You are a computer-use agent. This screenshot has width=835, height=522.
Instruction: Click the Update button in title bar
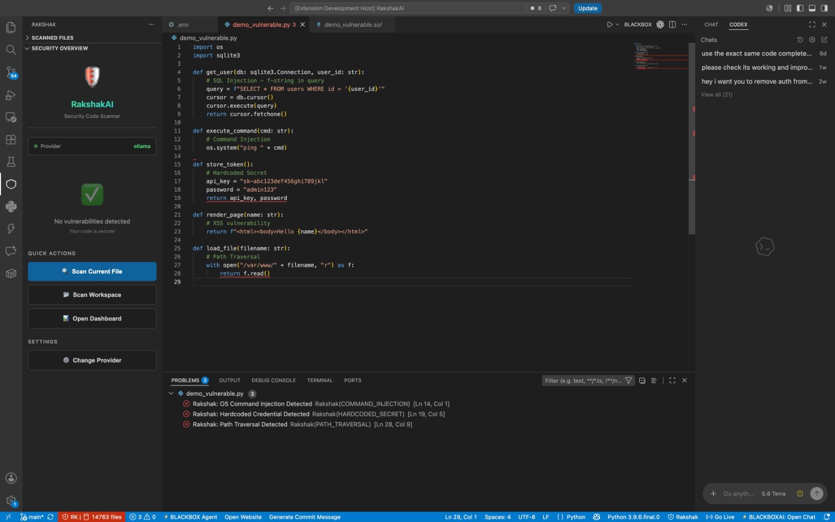pos(588,8)
